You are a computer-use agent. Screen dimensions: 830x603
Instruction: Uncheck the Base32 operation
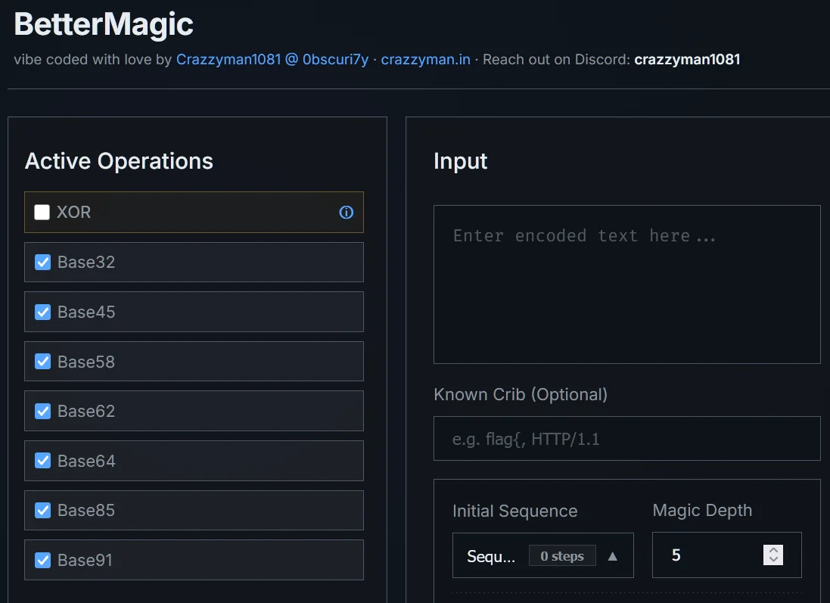tap(43, 263)
